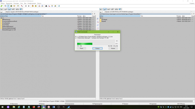Select drive e in right drive bar
The width and height of the screenshot is (195, 109).
[109, 9]
